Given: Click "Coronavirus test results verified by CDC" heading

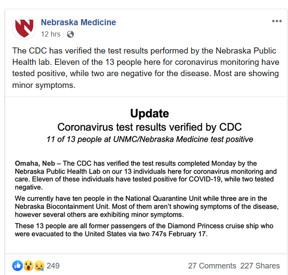Looking at the screenshot, I should point(149,127).
